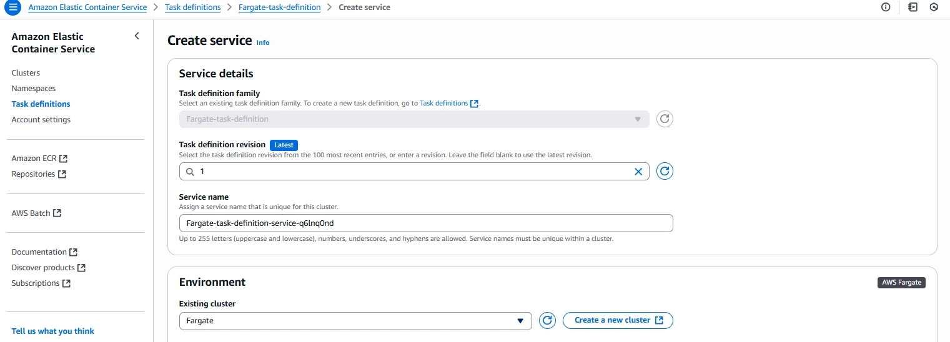
Task: Click the Latest badge
Action: (x=284, y=145)
